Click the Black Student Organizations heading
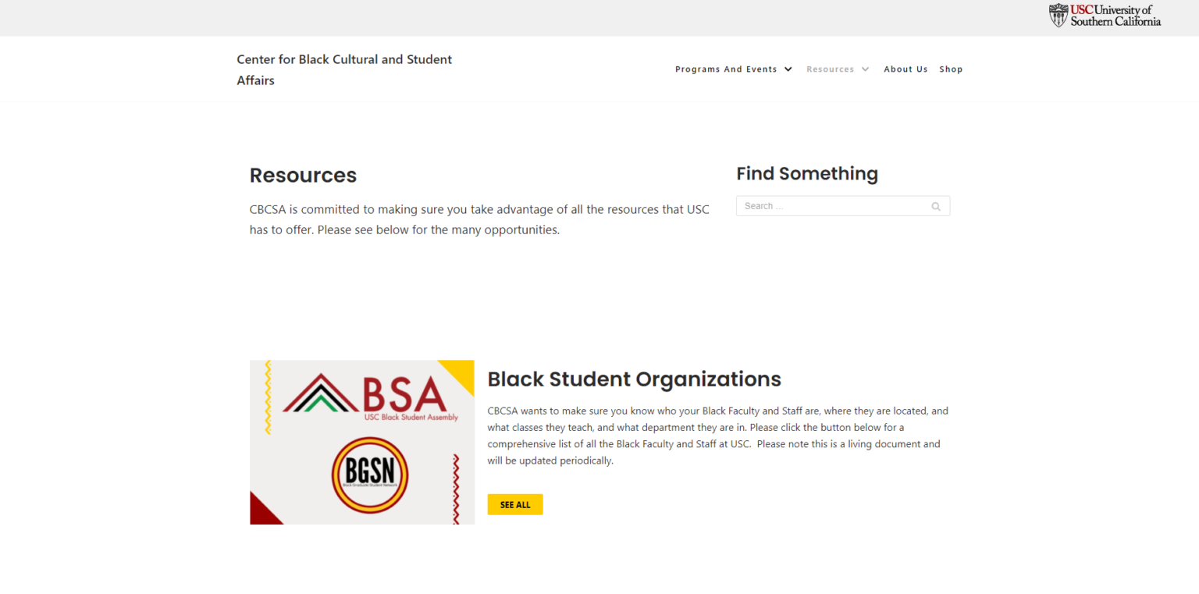The width and height of the screenshot is (1199, 594). [634, 379]
